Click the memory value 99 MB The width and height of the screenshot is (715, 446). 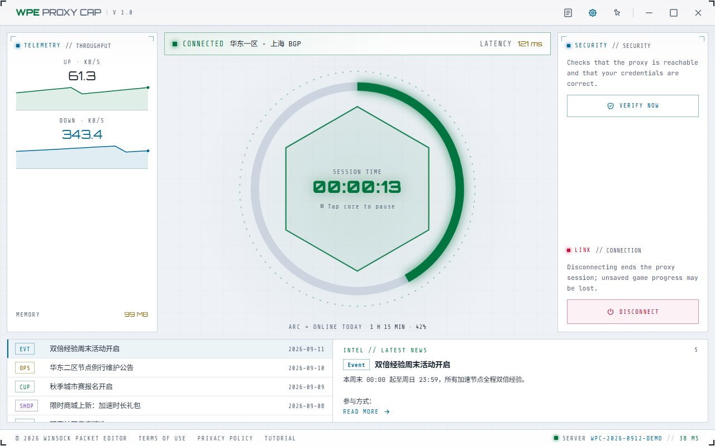pos(136,314)
